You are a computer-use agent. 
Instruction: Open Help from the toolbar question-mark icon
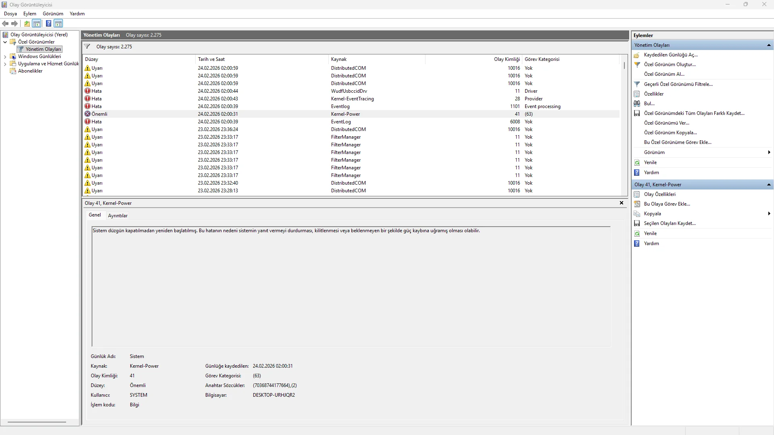[x=48, y=23]
